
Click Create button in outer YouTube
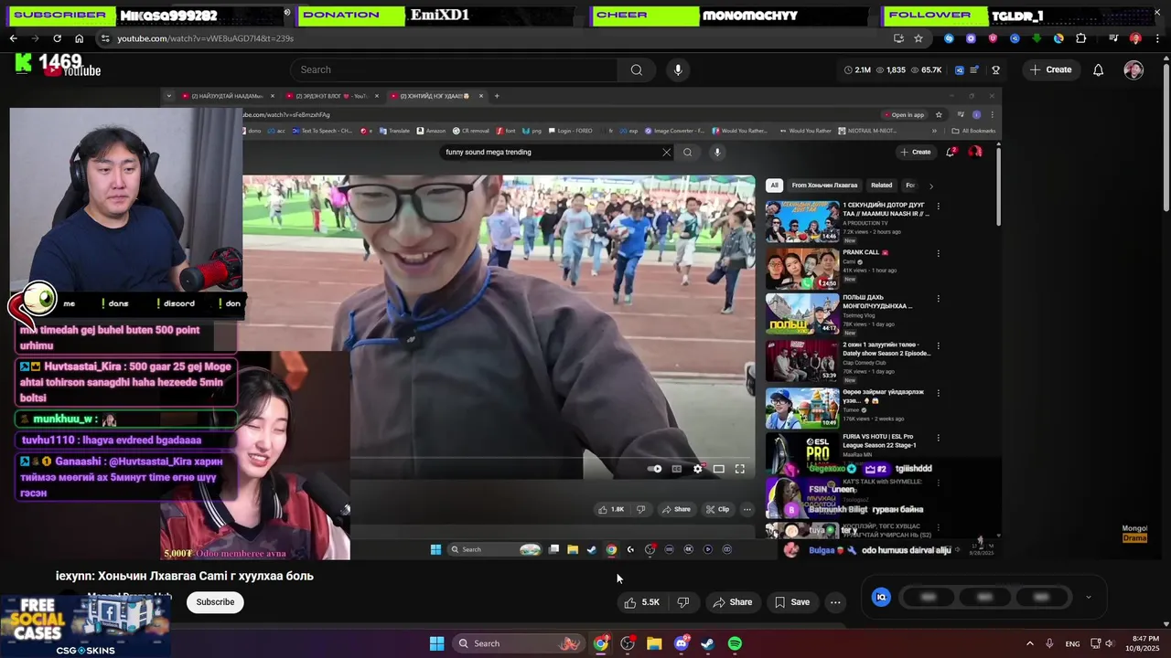click(x=1050, y=69)
